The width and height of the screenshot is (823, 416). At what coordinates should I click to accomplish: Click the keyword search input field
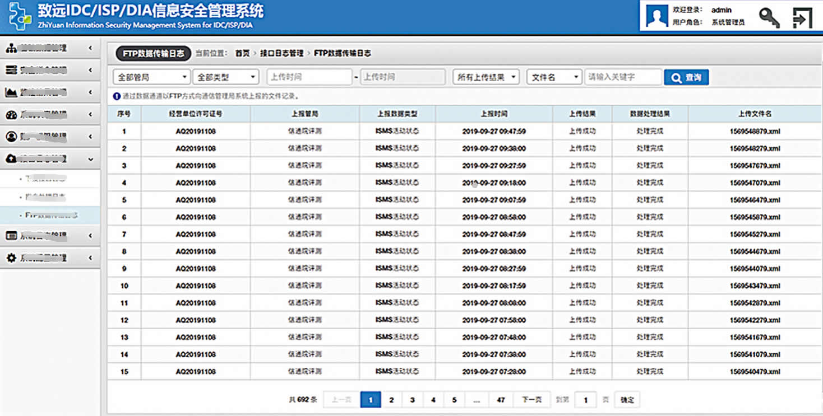pyautogui.click(x=623, y=77)
